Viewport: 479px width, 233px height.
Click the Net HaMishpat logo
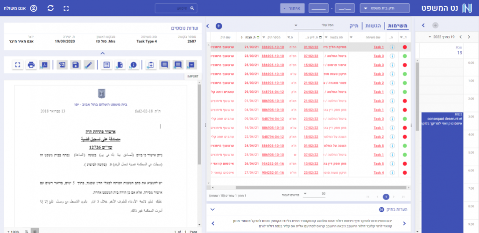coord(448,8)
